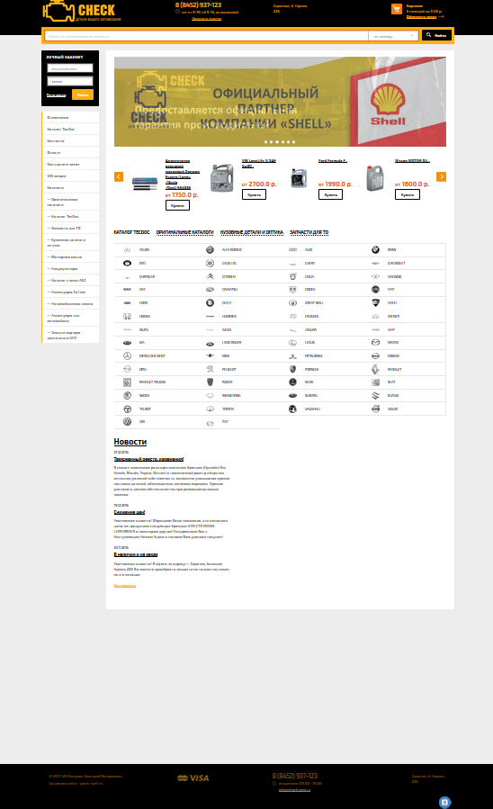Viewport: 493px width, 809px height.
Task: Select the Cadillac brand logo
Action: tap(210, 263)
